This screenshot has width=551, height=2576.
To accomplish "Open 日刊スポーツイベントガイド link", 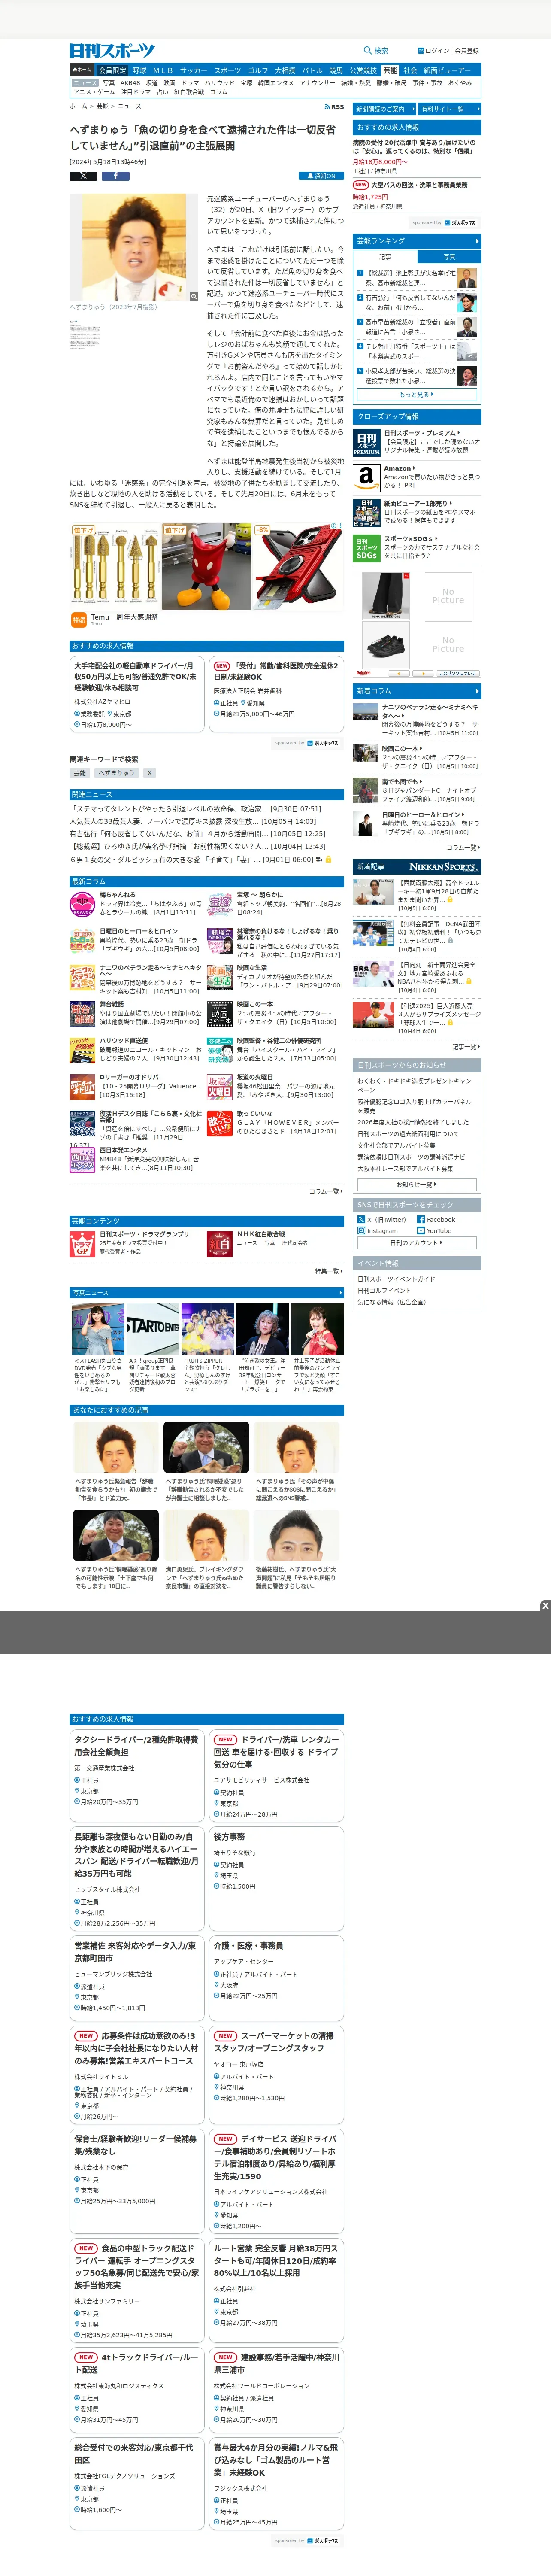I will coord(396,1279).
